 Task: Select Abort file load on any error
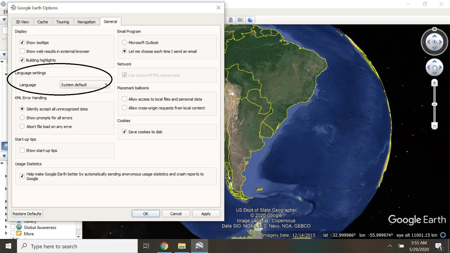tap(22, 126)
